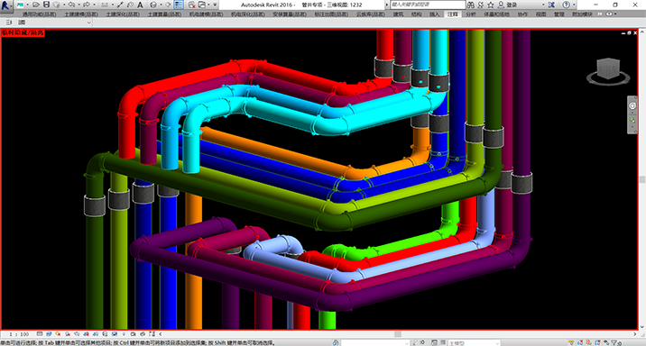The height and width of the screenshot is (346, 646).
Task: Switch to the 结构 ribbon tab
Action: click(x=416, y=14)
